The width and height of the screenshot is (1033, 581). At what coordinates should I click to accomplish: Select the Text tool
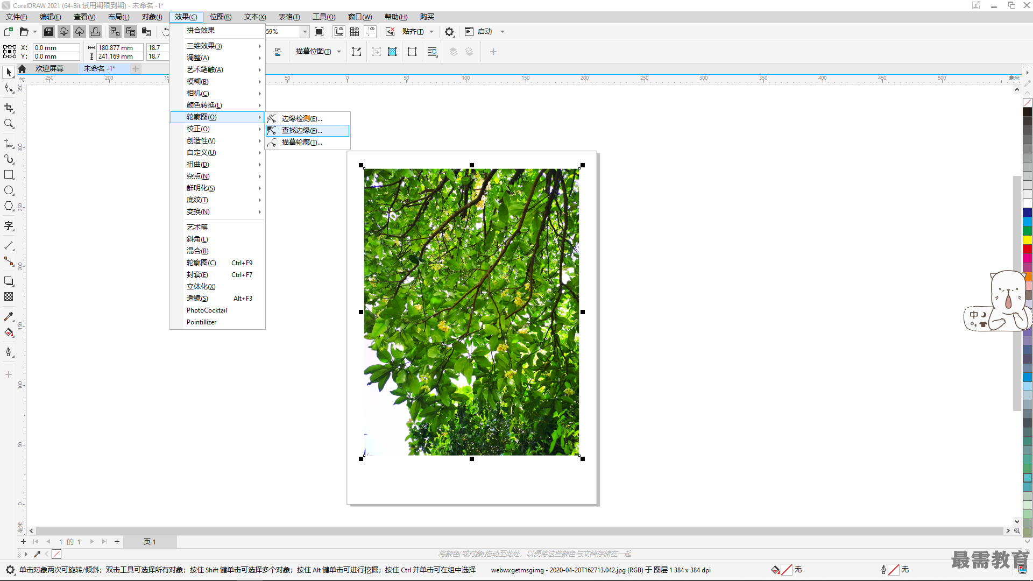click(x=9, y=226)
